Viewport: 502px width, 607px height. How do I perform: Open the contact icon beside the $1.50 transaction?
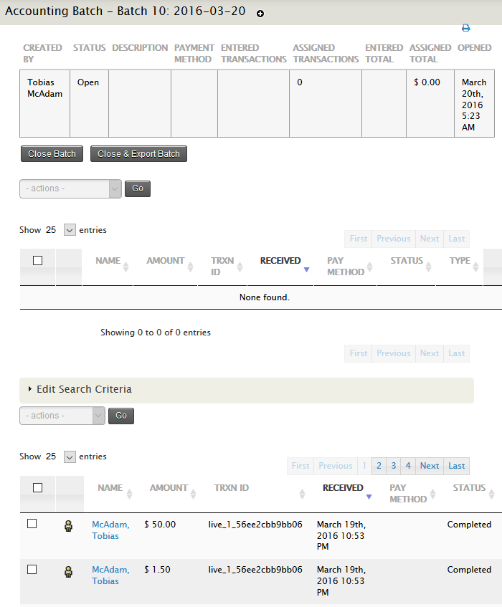click(x=68, y=570)
